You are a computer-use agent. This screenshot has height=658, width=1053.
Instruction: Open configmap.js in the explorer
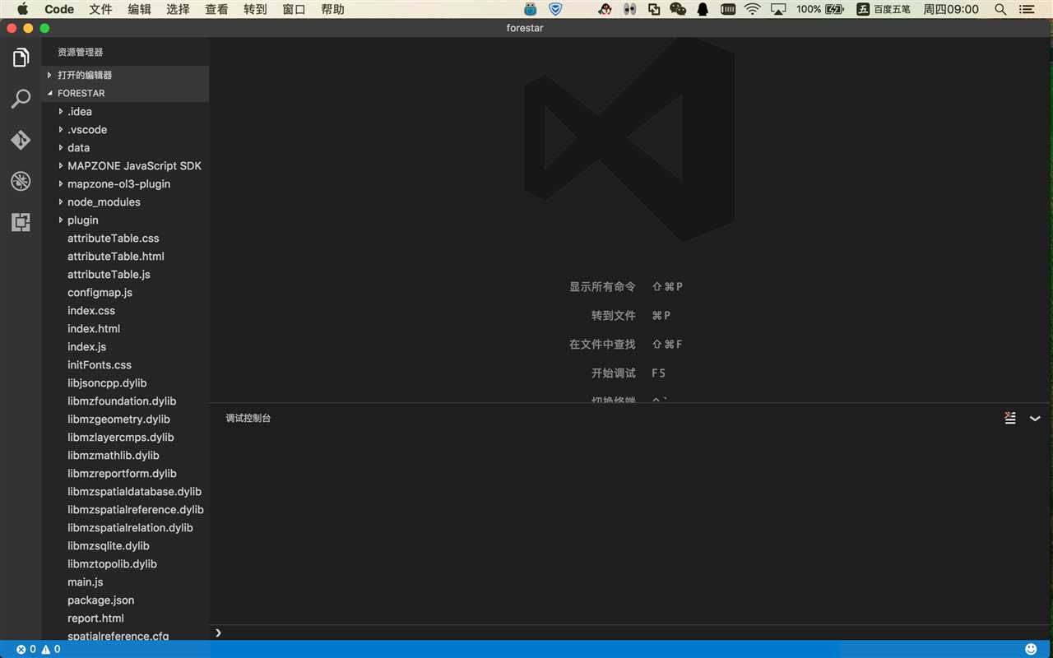(x=126, y=292)
